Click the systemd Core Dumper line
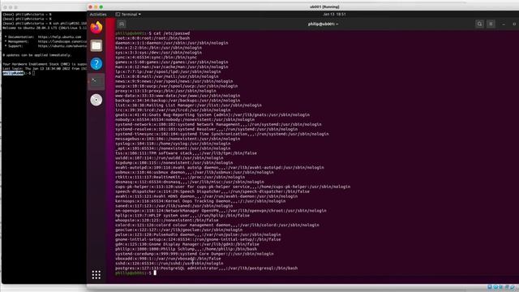Screen dimensions: 519x292 (x=195, y=254)
